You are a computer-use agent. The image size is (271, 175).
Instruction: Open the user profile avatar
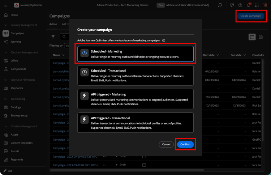pyautogui.click(x=265, y=5)
